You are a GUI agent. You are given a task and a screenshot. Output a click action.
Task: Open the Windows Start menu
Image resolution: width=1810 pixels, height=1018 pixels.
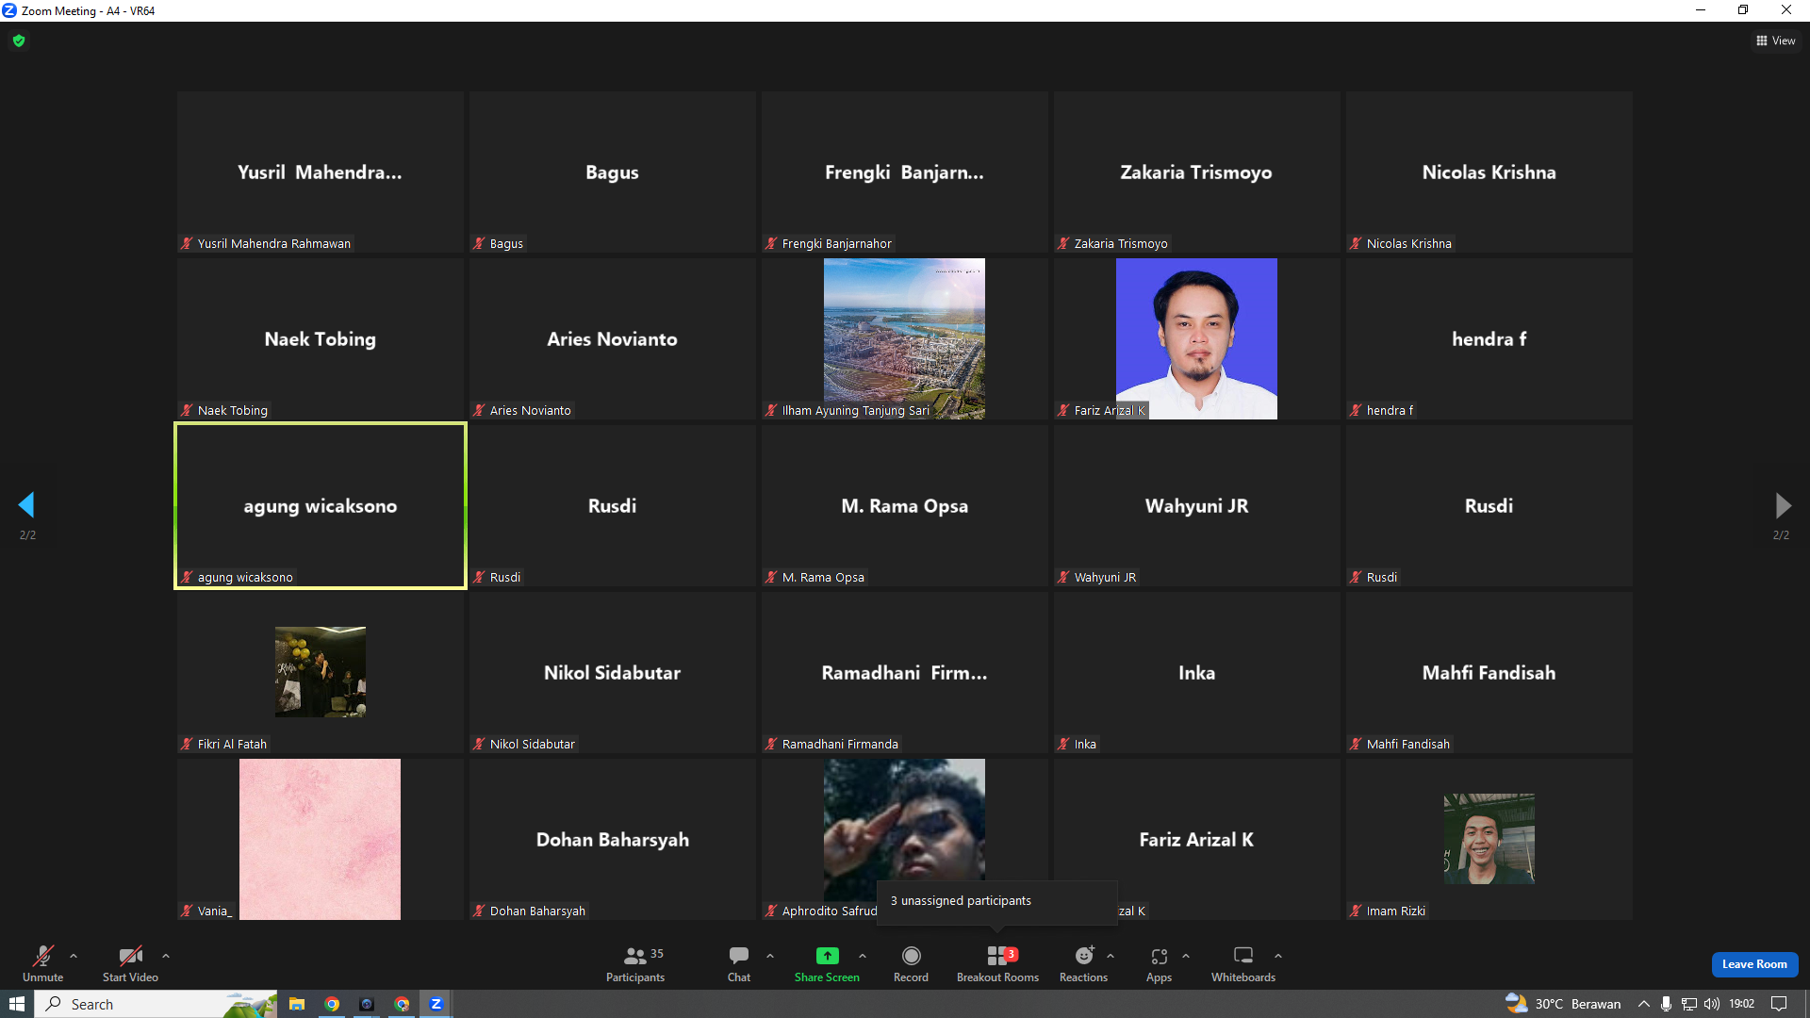[x=17, y=1004]
